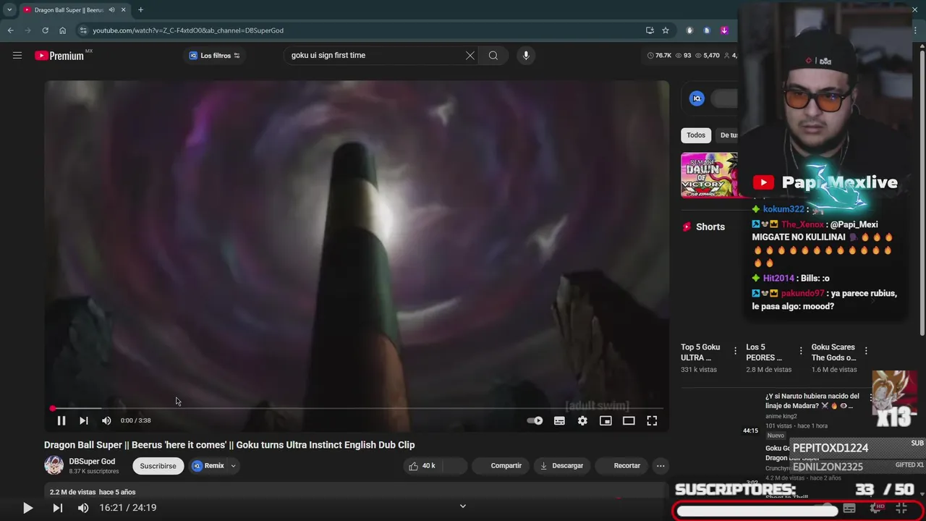Mute the inner YouTube player volume
The height and width of the screenshot is (521, 926).
(x=106, y=420)
